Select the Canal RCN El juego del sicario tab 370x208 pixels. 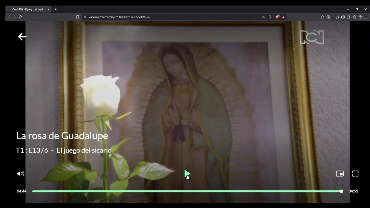pyautogui.click(x=28, y=9)
